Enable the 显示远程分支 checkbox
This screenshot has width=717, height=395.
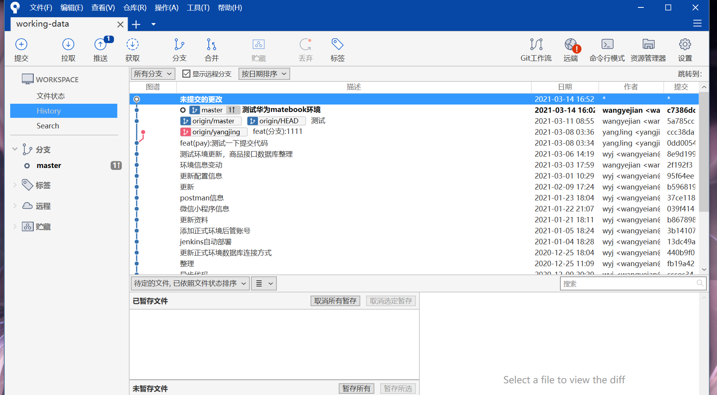pyautogui.click(x=186, y=74)
